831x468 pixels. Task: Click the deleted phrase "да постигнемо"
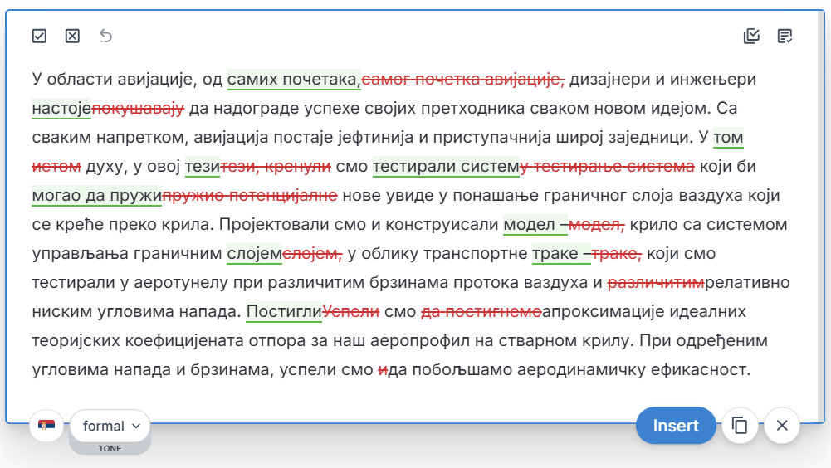tap(481, 312)
